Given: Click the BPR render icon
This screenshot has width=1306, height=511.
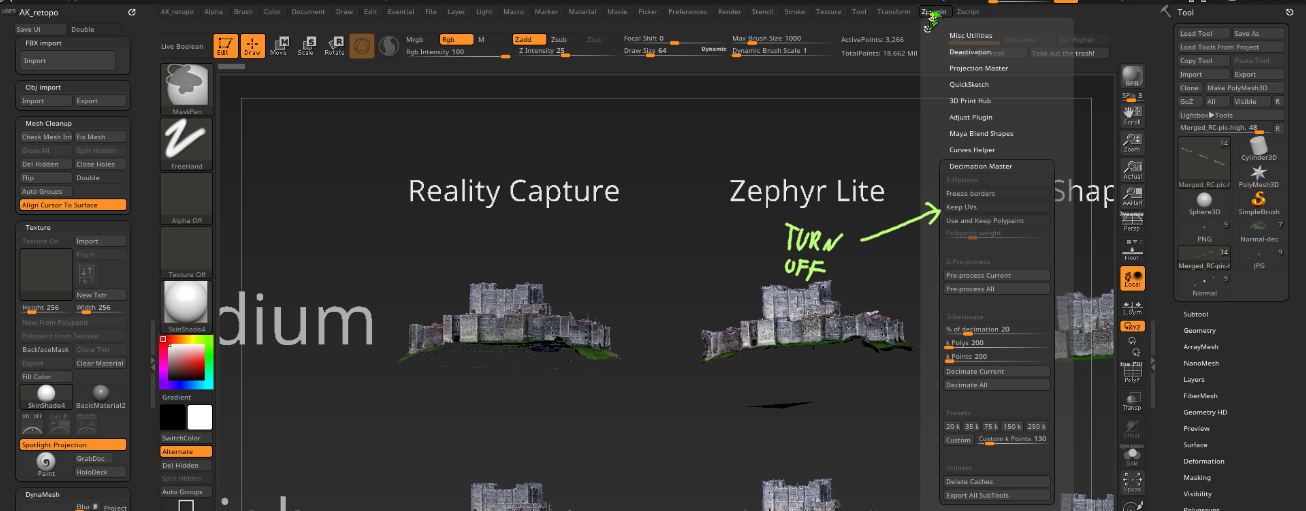Looking at the screenshot, I should pyautogui.click(x=1132, y=77).
